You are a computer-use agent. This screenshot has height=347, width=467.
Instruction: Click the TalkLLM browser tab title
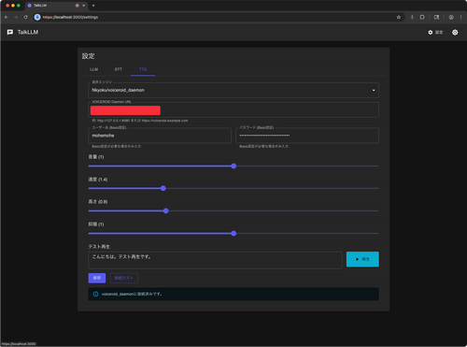coord(40,6)
